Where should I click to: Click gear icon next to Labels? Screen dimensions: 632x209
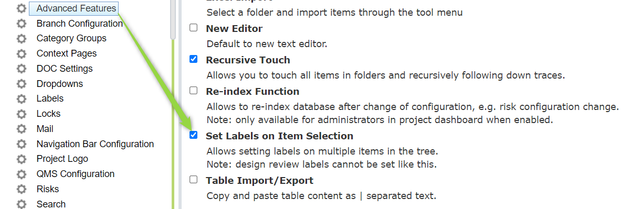21,99
